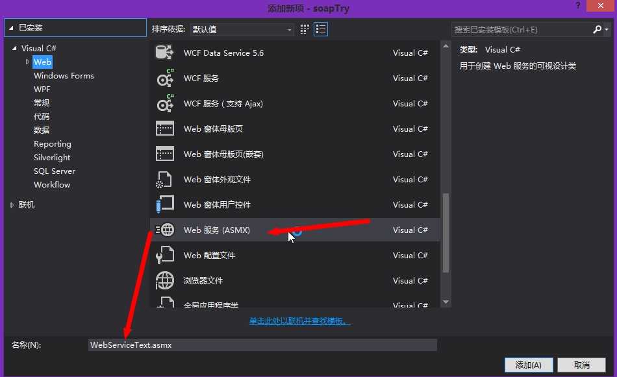Select the 浏览器文件 text
This screenshot has height=377, width=617.
tap(203, 280)
